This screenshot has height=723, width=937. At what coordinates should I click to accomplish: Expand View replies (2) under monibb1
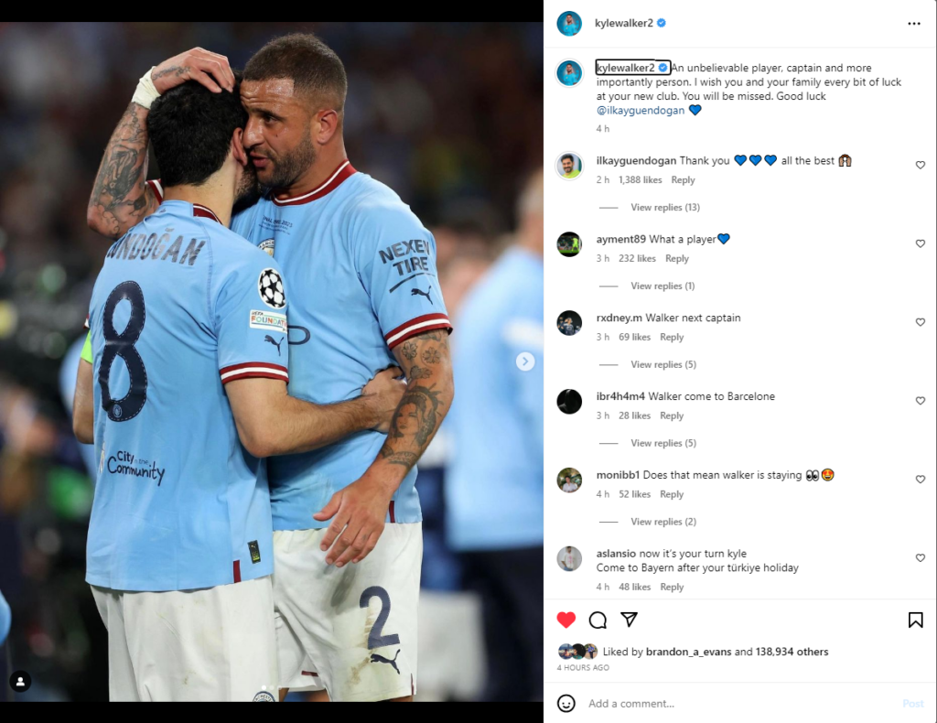[663, 522]
